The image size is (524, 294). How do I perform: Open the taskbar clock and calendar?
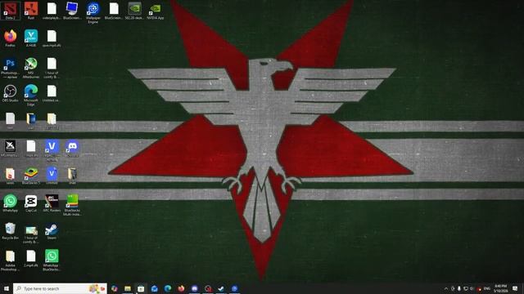point(500,288)
